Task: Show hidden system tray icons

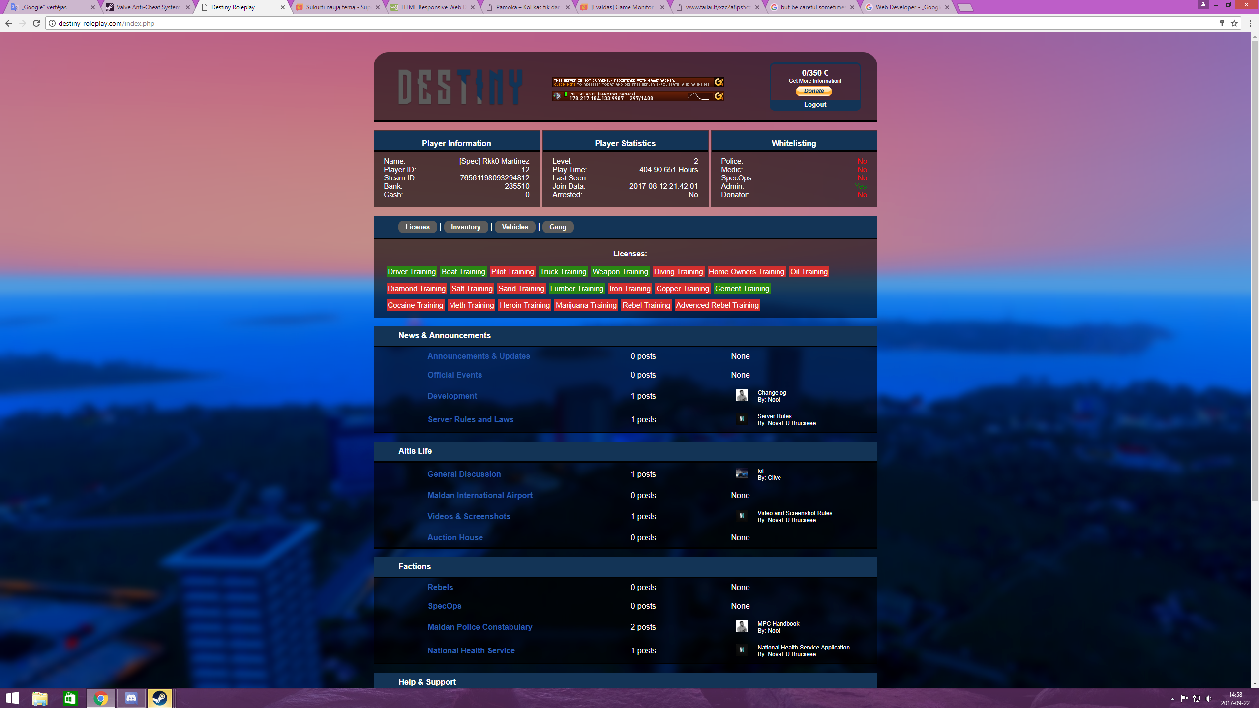Action: coord(1172,699)
